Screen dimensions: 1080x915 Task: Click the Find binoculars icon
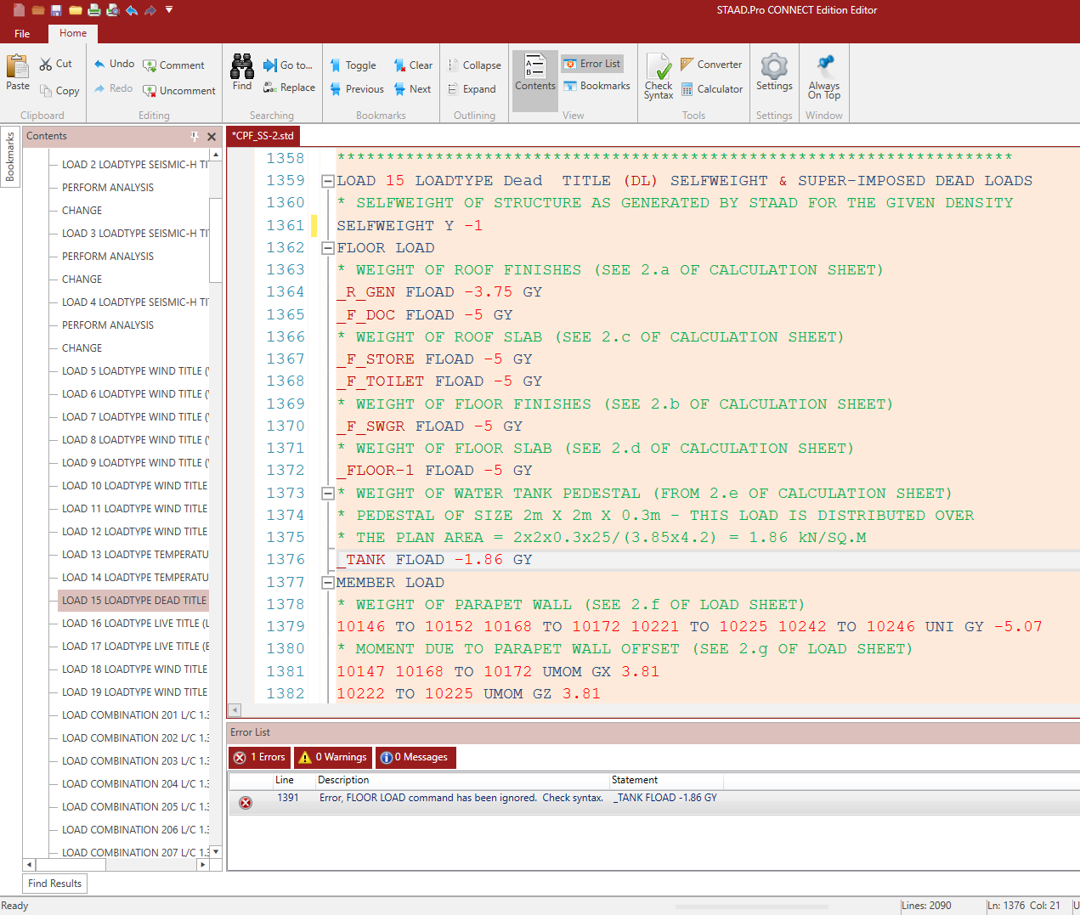point(242,68)
